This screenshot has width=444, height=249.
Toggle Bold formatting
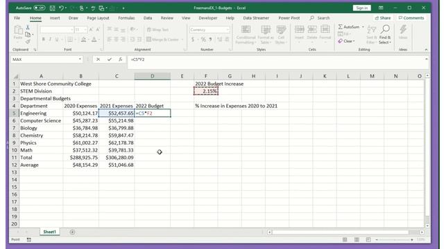coord(43,39)
